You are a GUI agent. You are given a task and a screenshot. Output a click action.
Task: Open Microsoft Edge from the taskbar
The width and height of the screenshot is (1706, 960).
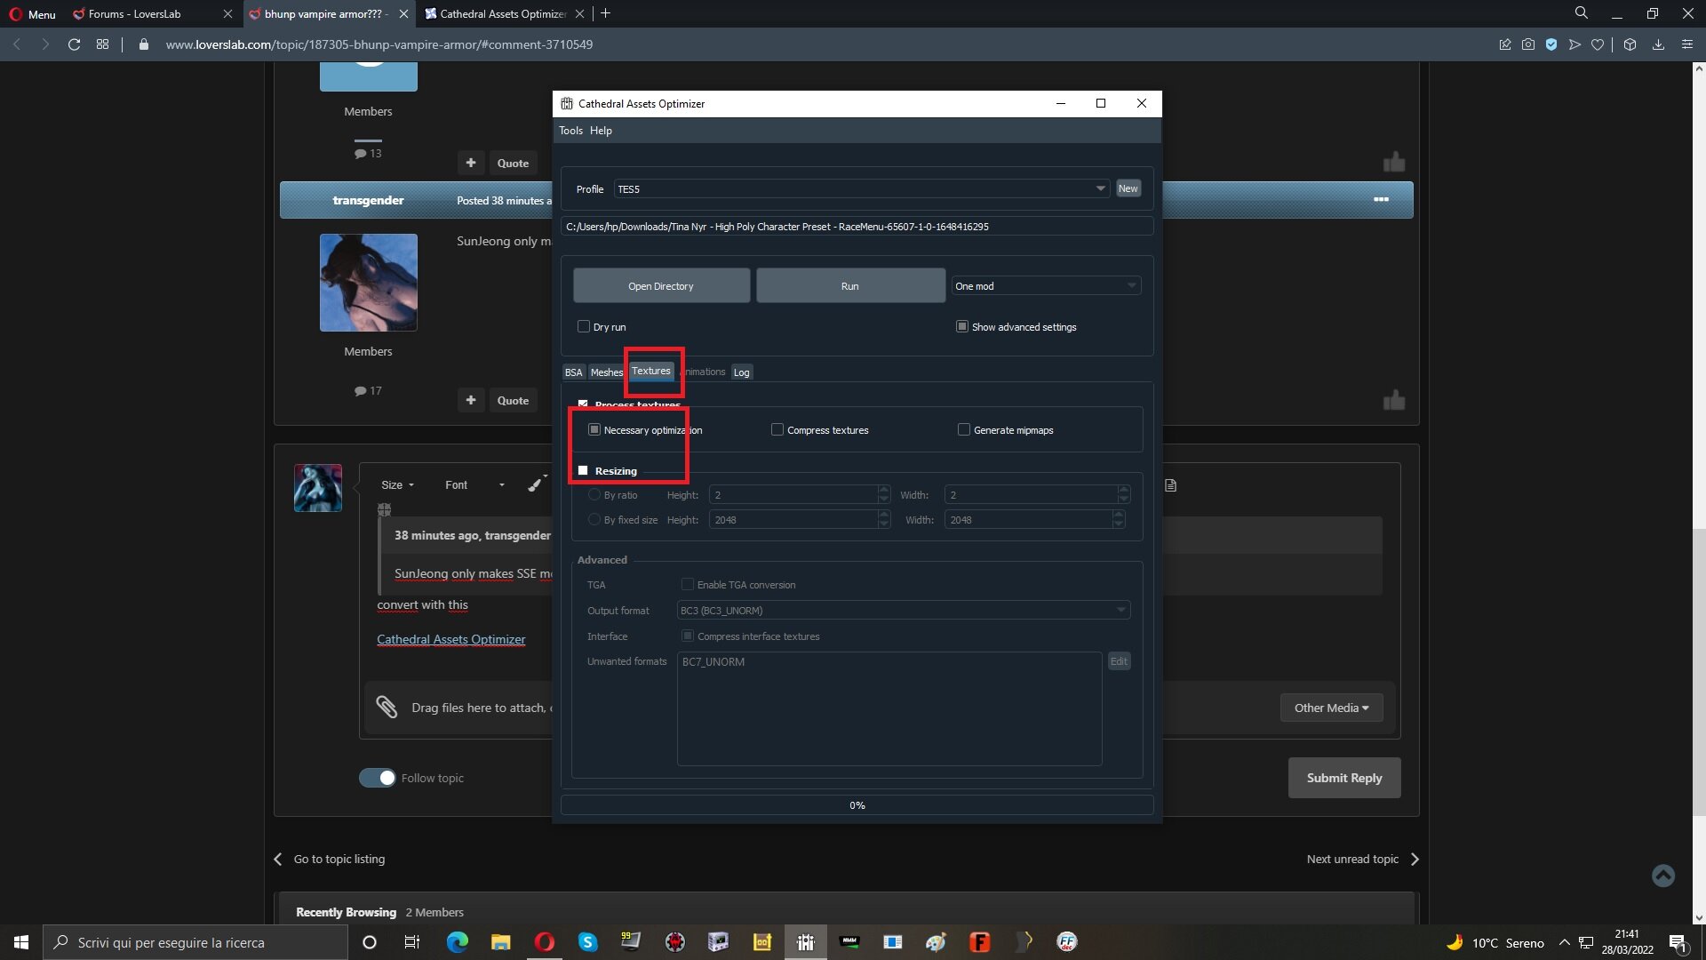(x=457, y=942)
